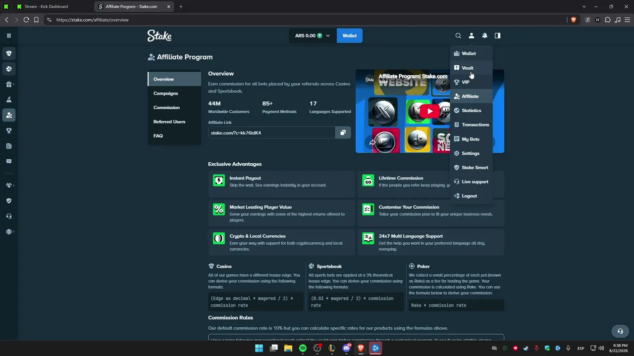Click the affiliate link text field

pyautogui.click(x=271, y=133)
